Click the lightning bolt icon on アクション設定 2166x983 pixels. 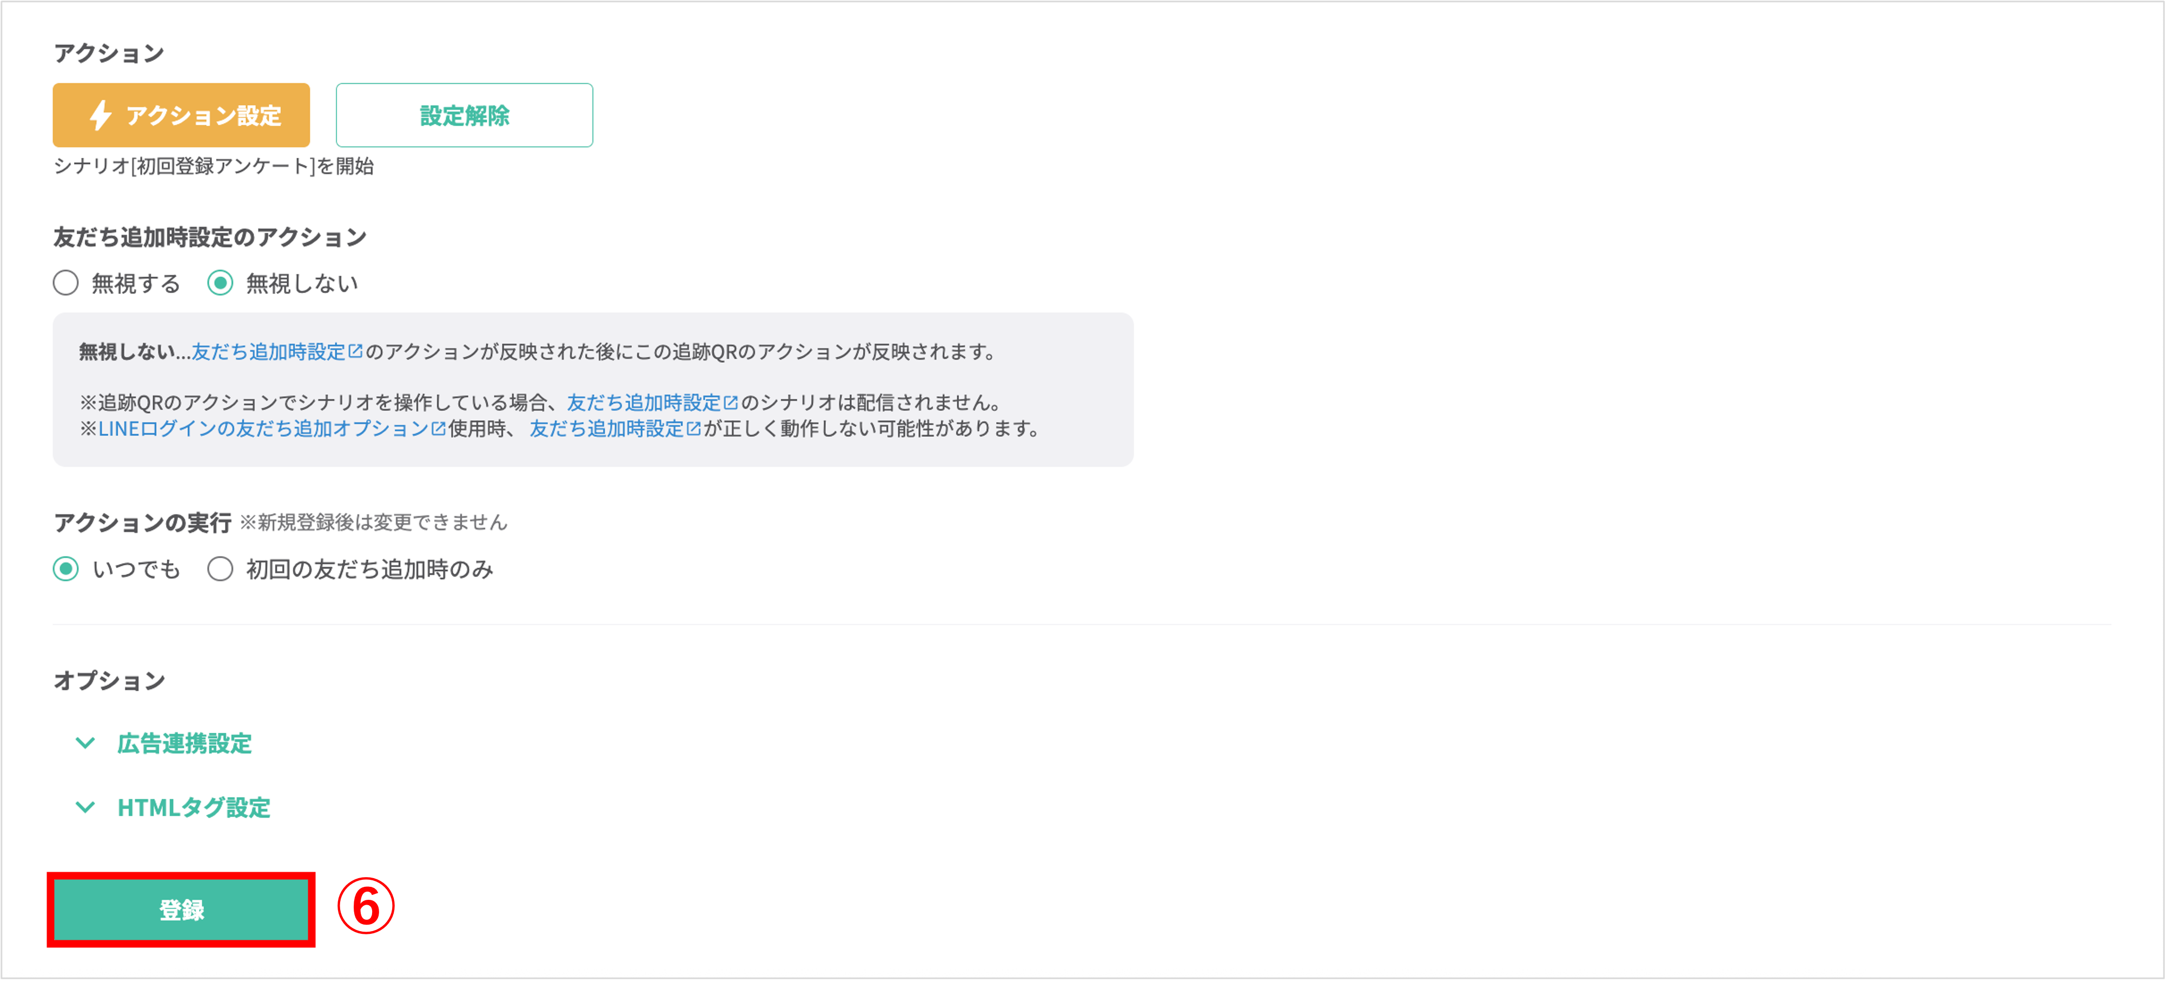101,115
